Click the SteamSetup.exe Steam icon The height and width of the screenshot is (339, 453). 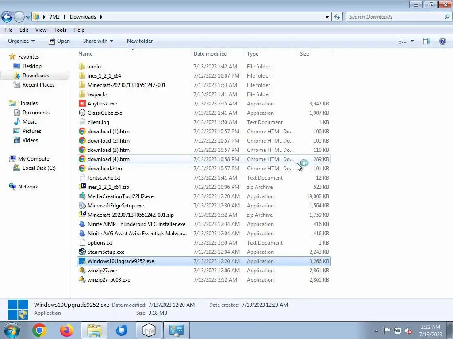tap(82, 252)
